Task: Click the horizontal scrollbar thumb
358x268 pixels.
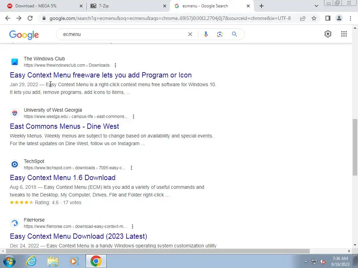Action: 158,251
